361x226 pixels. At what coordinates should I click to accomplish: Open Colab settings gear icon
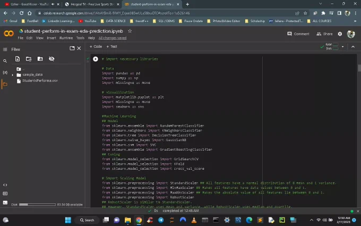[x=340, y=34]
